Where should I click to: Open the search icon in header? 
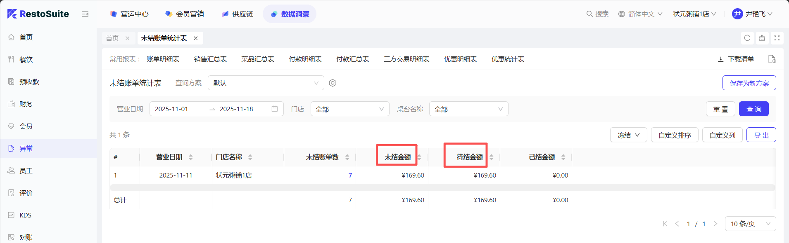589,14
